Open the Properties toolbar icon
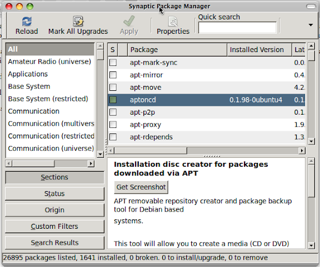The image size is (320, 267). point(173,22)
